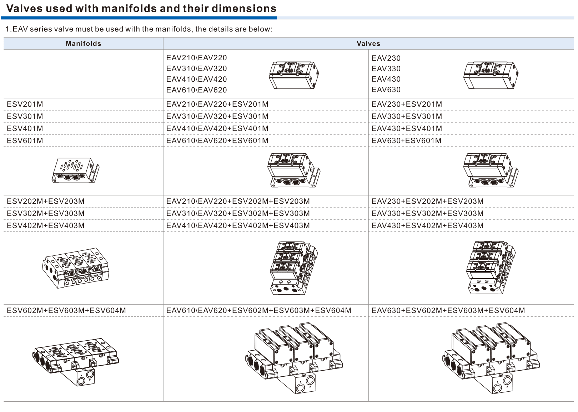The image size is (578, 412).
Task: Click the page title 'Valves used with manifolds and their dimensions'
Action: (x=141, y=8)
